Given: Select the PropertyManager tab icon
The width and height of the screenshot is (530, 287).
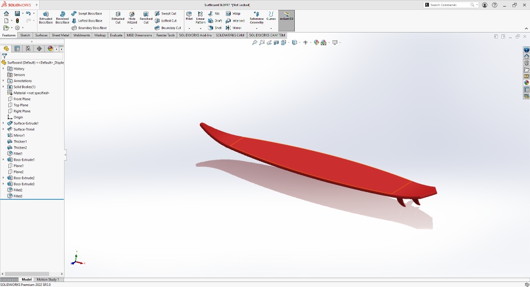Looking at the screenshot, I should coord(17,49).
